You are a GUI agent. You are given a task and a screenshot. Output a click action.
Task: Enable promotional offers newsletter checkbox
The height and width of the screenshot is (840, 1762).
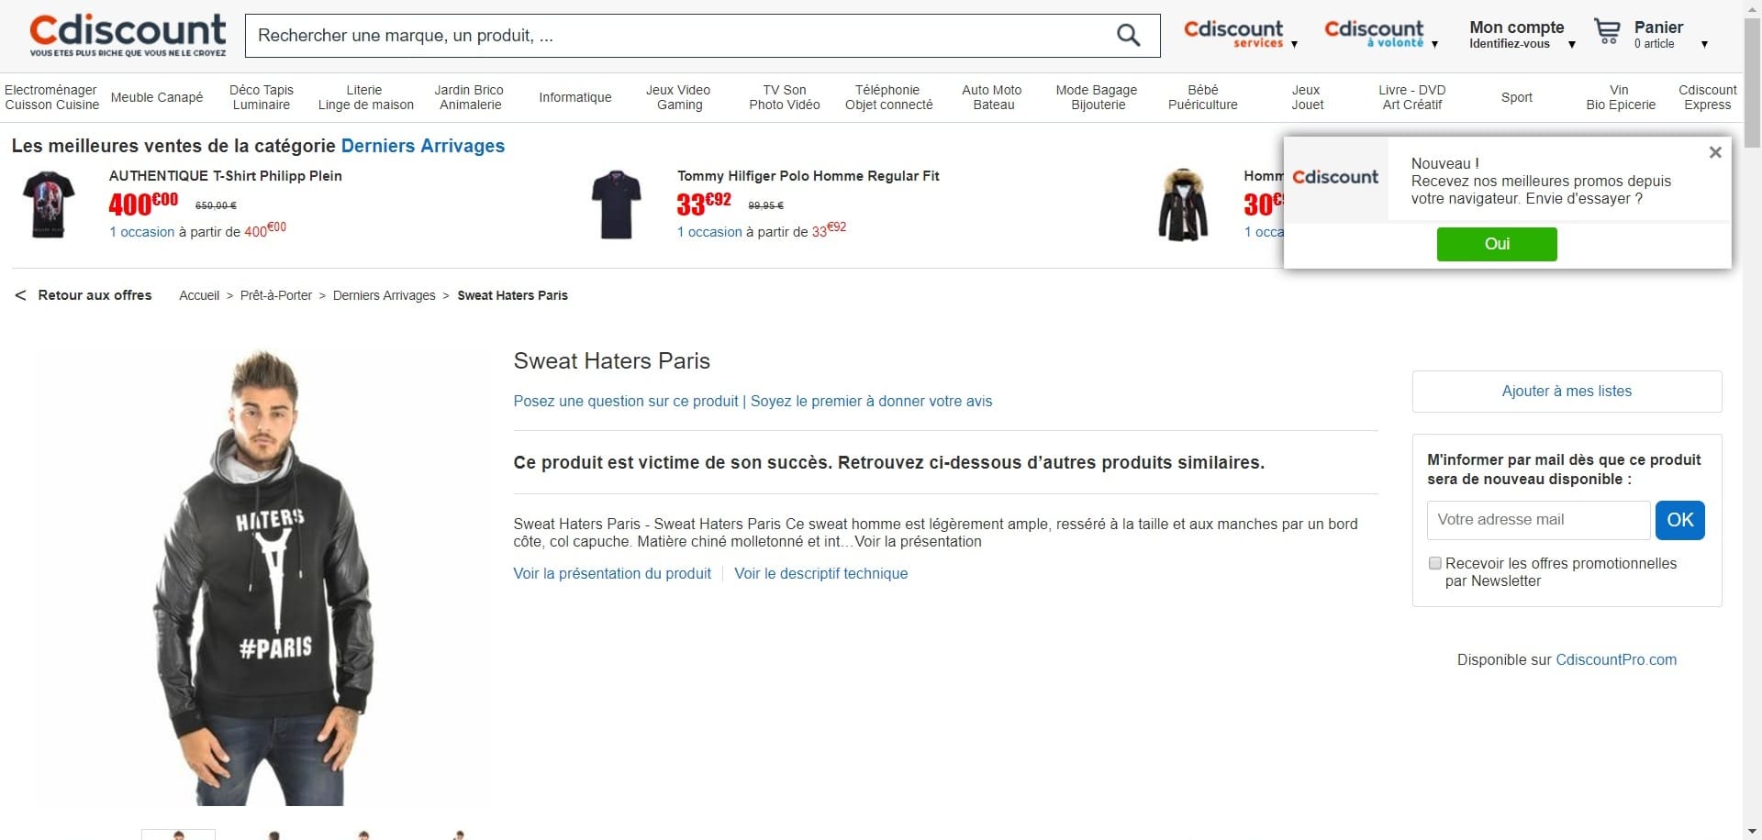1435,563
